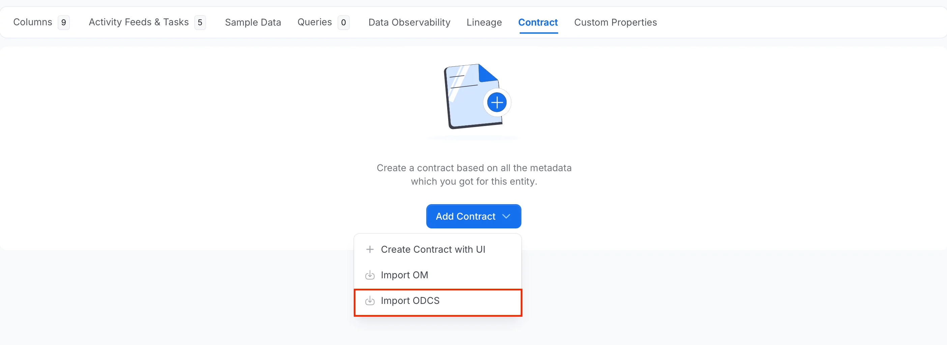Select the Import OM option
Screen dimensions: 947x345
pyautogui.click(x=437, y=275)
